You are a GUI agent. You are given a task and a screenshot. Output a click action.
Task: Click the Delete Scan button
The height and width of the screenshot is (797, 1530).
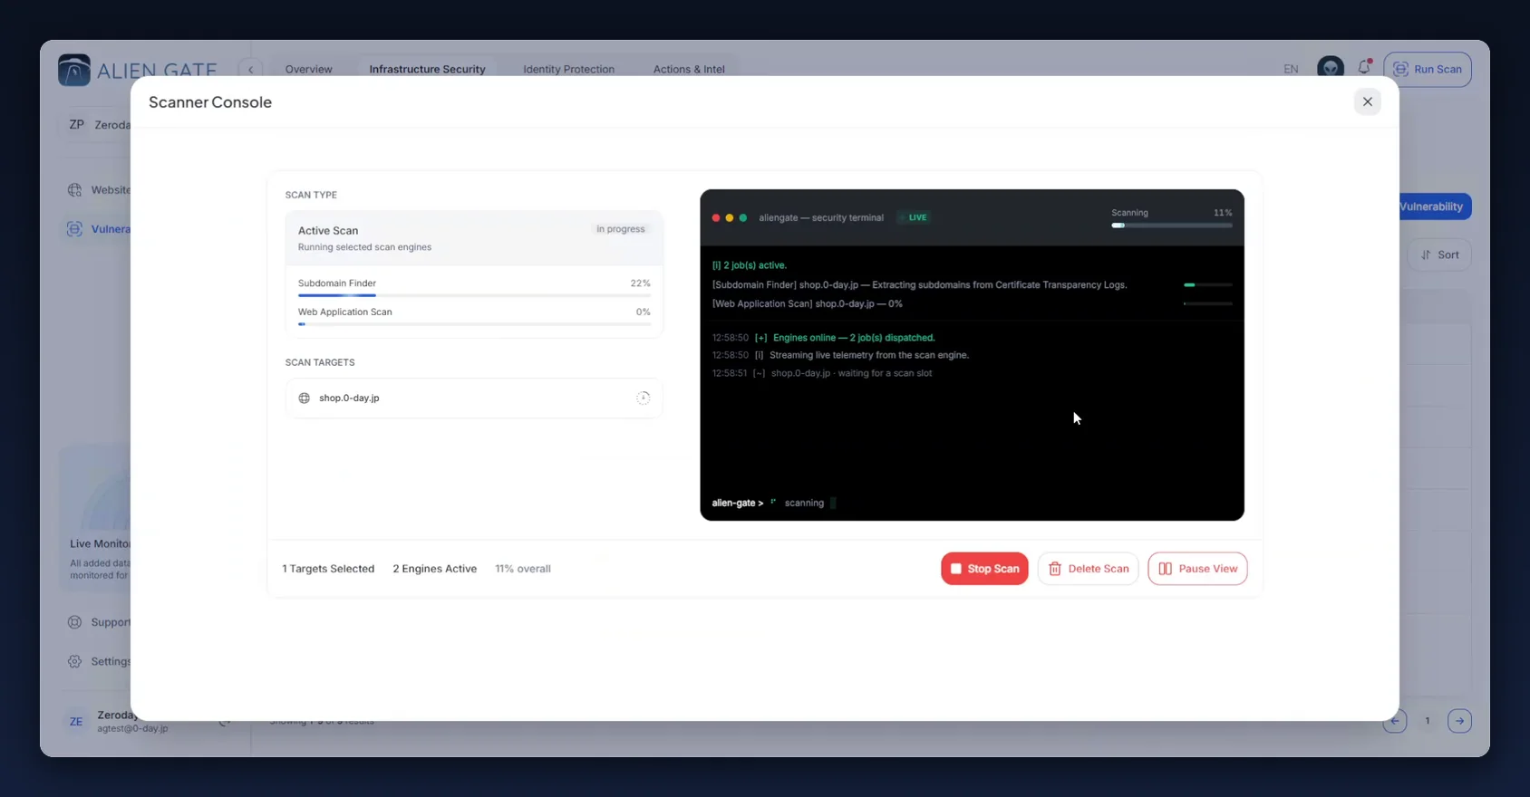pyautogui.click(x=1088, y=569)
